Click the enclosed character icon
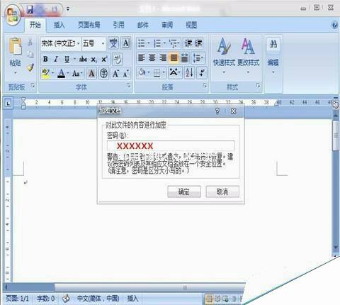The image size is (340, 305). (x=103, y=74)
